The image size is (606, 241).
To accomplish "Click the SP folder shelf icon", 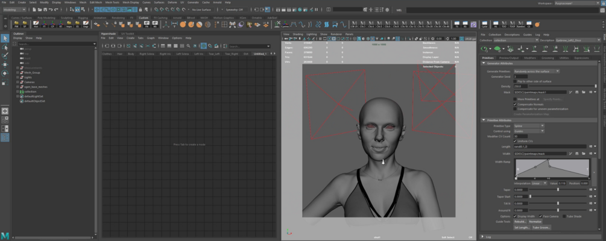I will 24,24.
